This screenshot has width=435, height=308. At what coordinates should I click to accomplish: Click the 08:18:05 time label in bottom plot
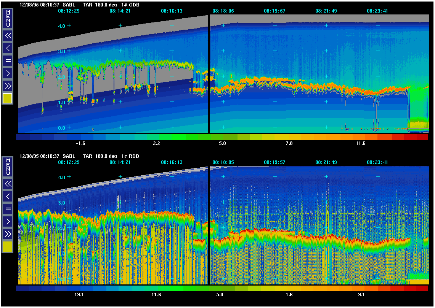223,162
